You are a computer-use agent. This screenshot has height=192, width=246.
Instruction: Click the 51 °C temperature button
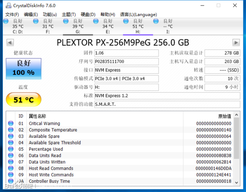[x=23, y=99]
